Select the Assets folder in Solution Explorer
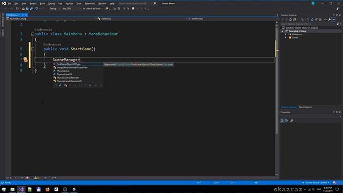This screenshot has width=343, height=193. (x=293, y=38)
